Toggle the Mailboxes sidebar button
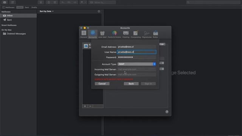The image size is (242, 136). (8, 8)
